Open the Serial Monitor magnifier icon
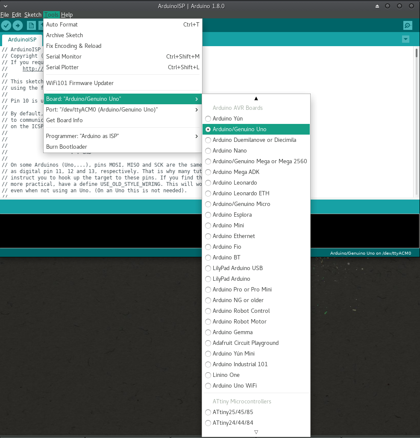 coord(408,26)
